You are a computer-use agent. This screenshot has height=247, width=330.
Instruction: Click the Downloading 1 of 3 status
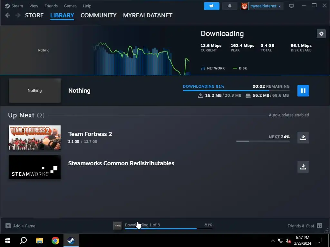(142, 225)
